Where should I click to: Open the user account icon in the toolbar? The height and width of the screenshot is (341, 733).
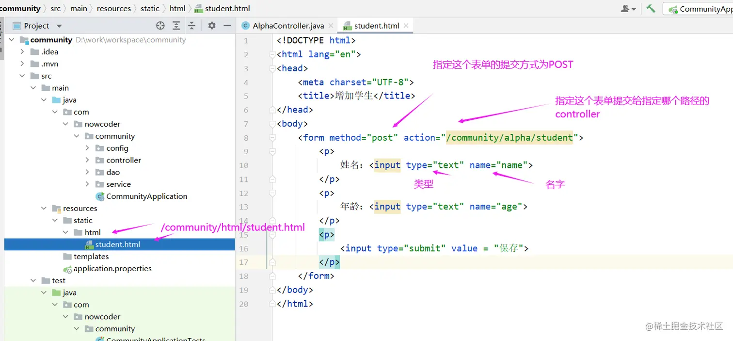click(x=628, y=9)
